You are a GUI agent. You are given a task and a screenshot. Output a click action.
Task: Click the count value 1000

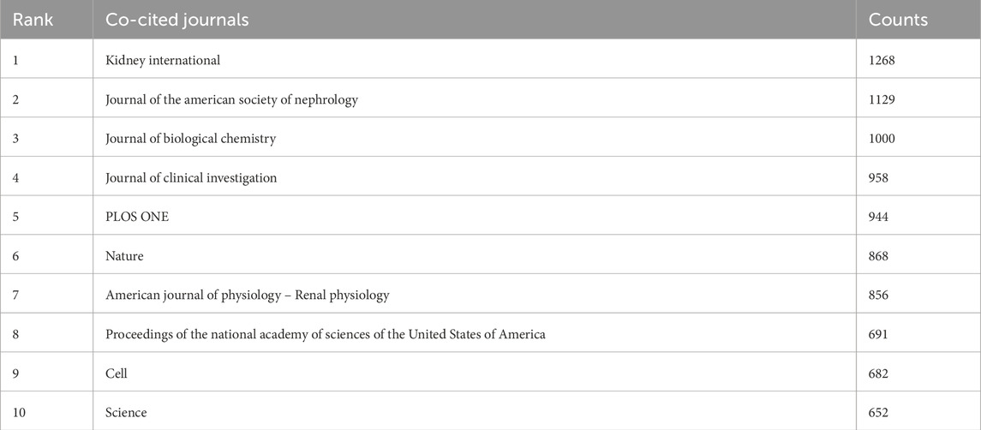point(882,139)
